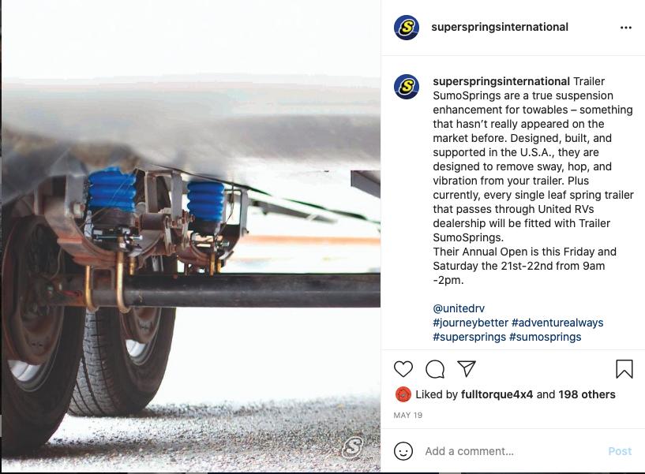Open the caption's superspringsinternational username link
Viewport: 645px width, 474px height.
pos(501,81)
